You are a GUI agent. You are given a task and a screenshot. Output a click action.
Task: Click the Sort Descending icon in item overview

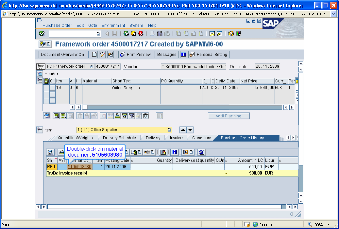click(x=124, y=116)
